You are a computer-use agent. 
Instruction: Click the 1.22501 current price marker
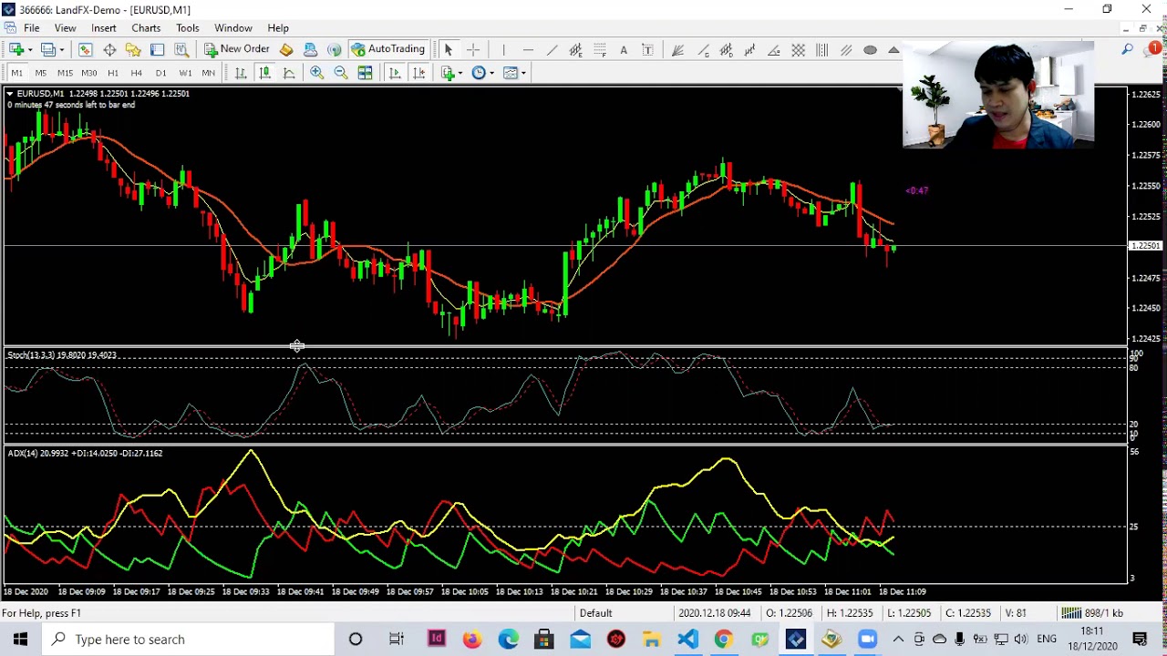pyautogui.click(x=1145, y=246)
